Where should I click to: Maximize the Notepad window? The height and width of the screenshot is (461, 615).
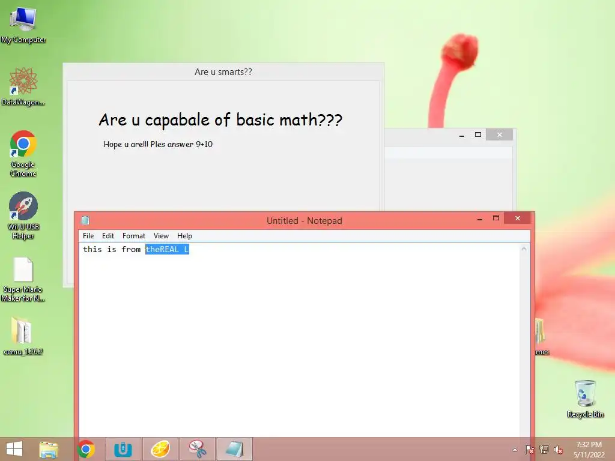tap(495, 218)
